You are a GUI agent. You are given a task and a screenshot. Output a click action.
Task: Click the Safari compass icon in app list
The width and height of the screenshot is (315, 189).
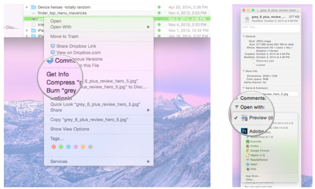[248, 164]
